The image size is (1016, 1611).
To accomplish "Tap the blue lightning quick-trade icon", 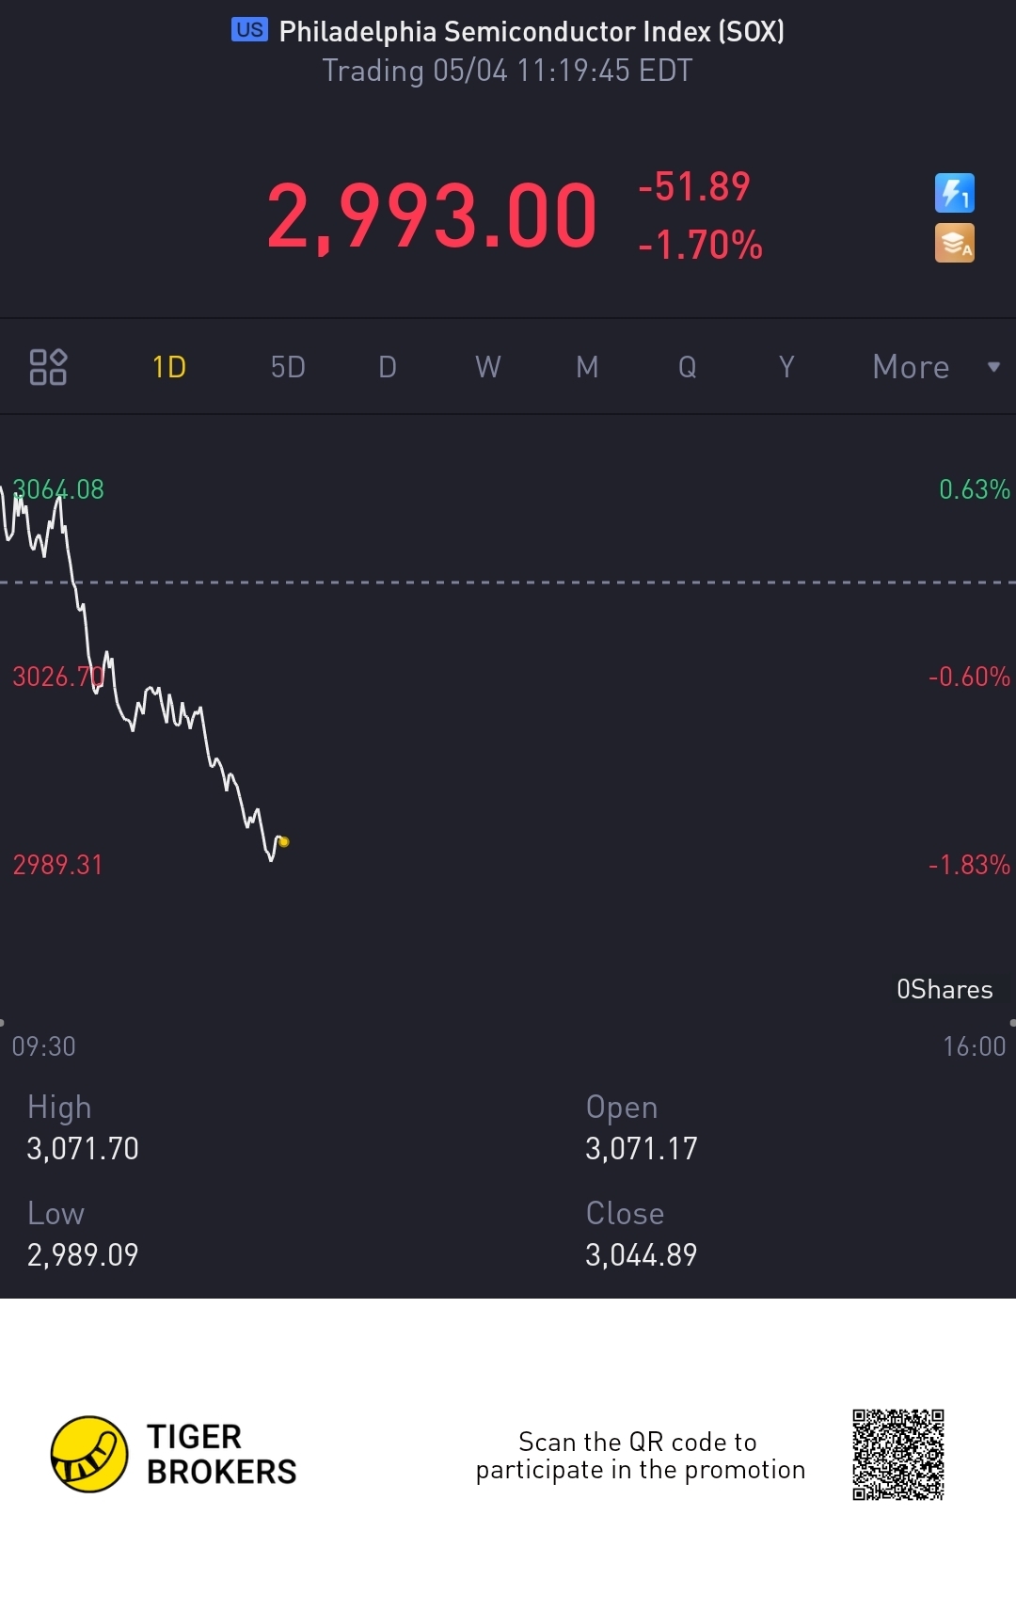I will pyautogui.click(x=954, y=193).
